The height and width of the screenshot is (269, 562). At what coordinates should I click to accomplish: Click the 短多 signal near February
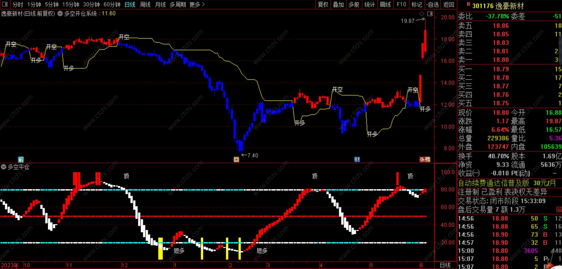tap(262, 251)
